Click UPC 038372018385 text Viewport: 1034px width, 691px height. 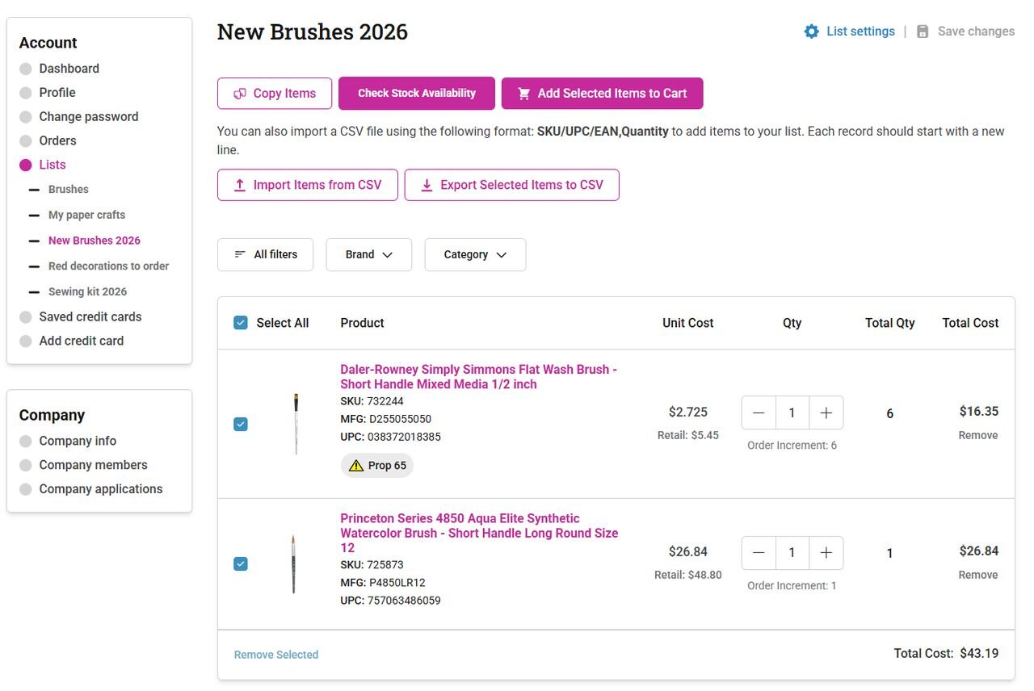[391, 437]
